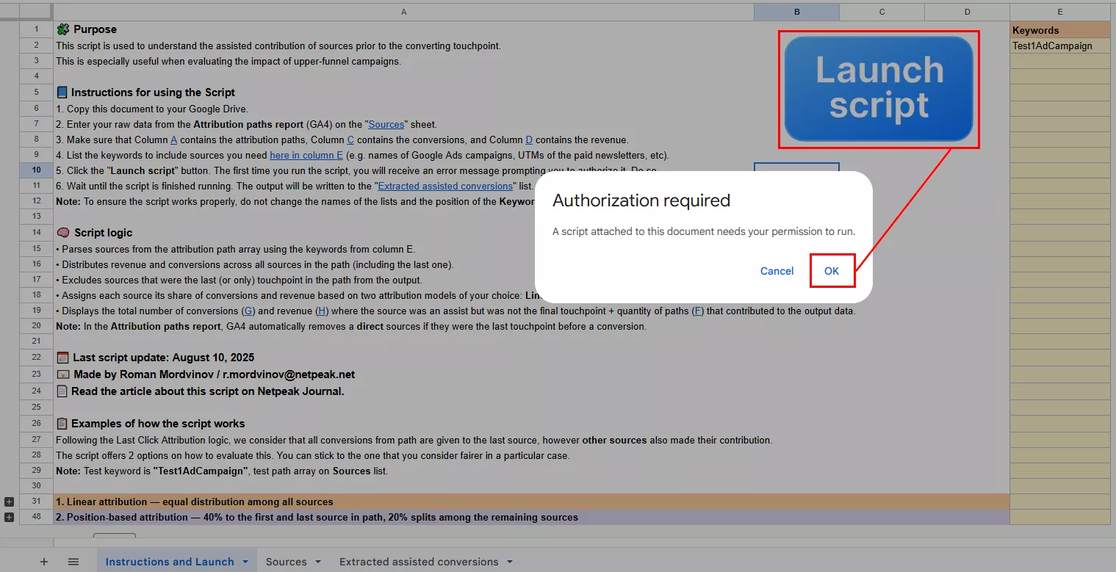The height and width of the screenshot is (572, 1116).
Task: Click the Launch script button image
Action: coord(878,89)
